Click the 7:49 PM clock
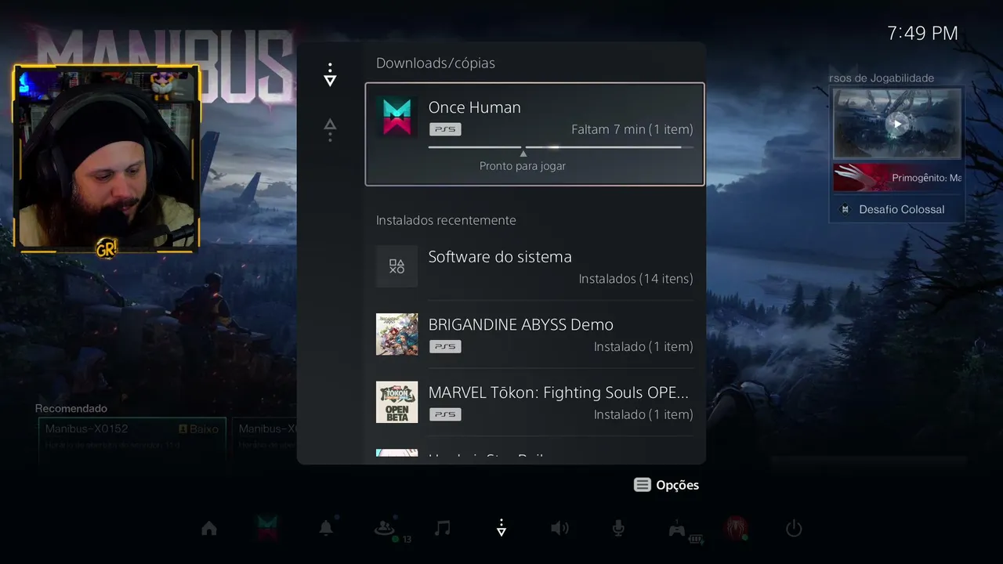This screenshot has width=1003, height=564. pyautogui.click(x=922, y=33)
